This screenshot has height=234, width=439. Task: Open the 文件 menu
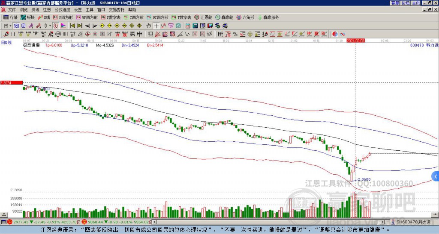(x=12, y=10)
